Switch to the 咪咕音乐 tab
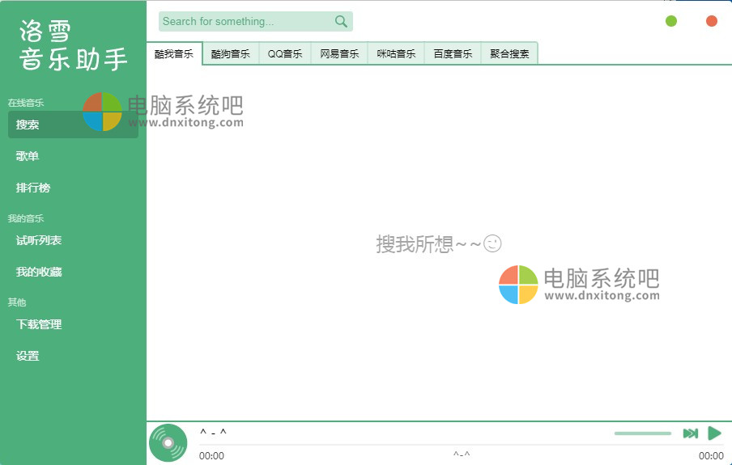 click(396, 54)
